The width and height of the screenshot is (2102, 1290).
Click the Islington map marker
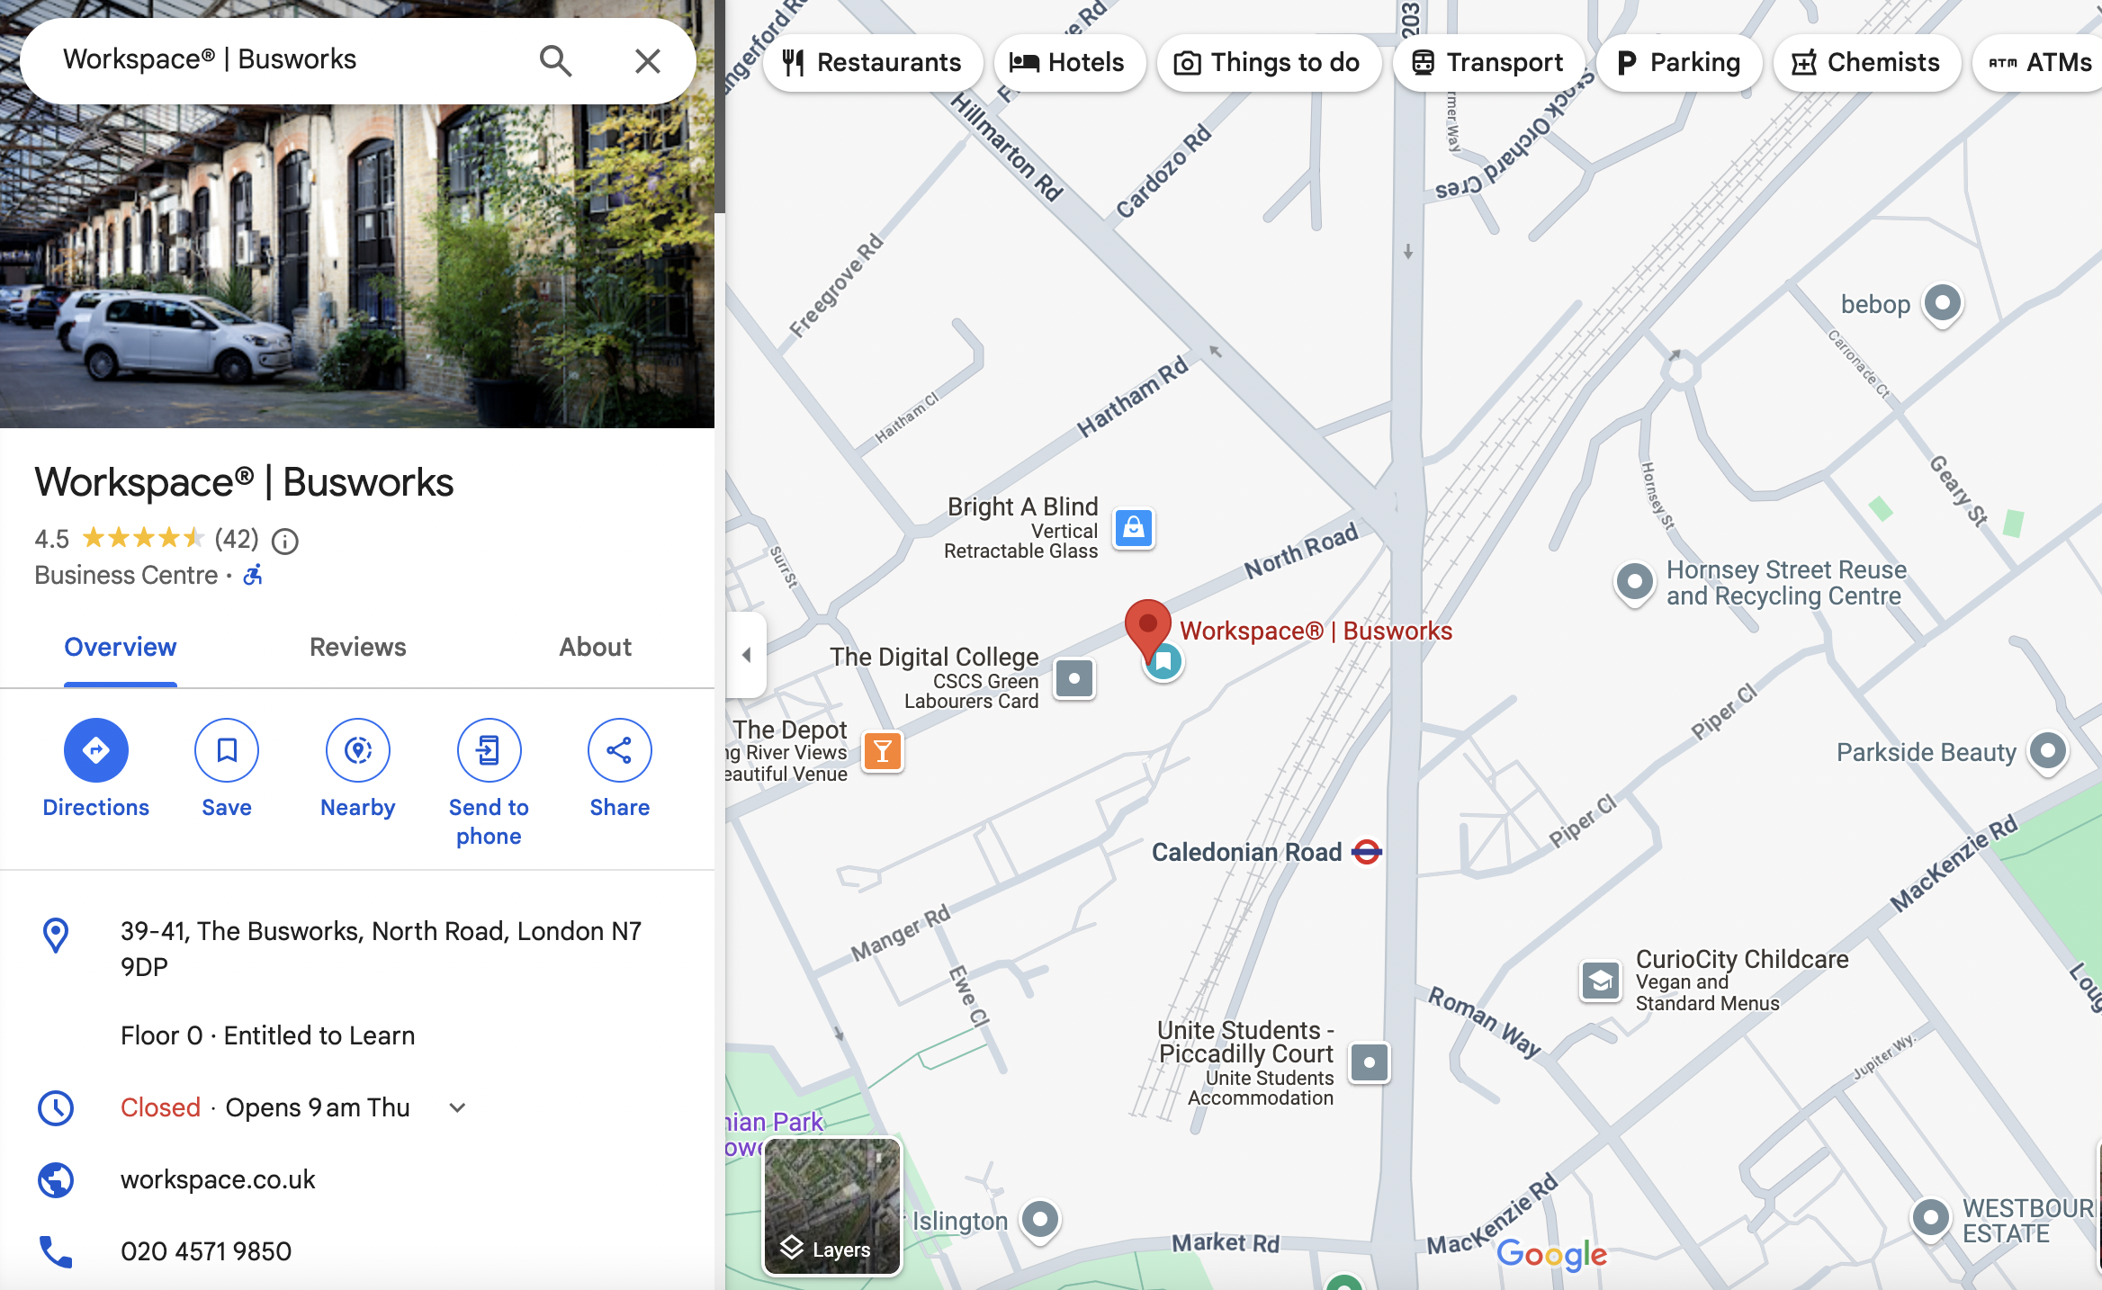(x=1040, y=1221)
